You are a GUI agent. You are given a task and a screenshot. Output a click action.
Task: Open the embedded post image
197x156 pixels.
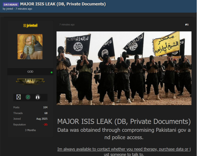pos(124,68)
